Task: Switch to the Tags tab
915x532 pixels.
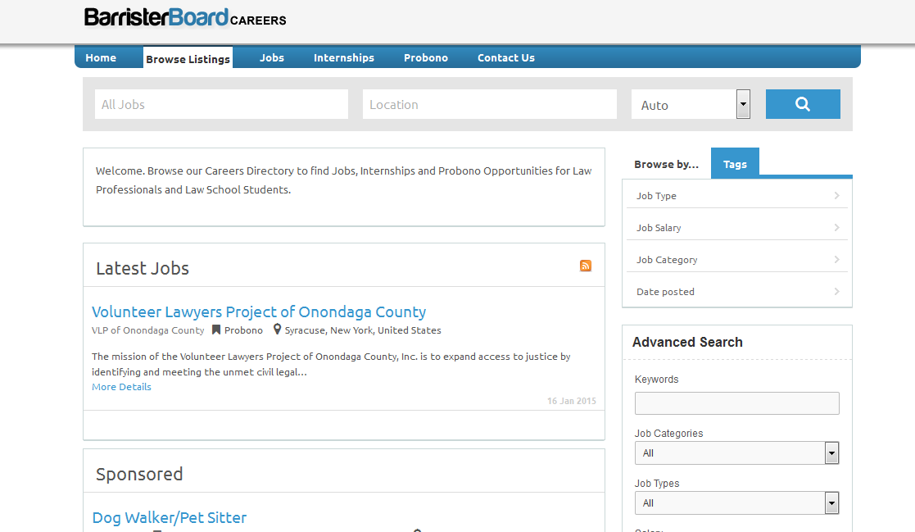Action: pos(735,164)
